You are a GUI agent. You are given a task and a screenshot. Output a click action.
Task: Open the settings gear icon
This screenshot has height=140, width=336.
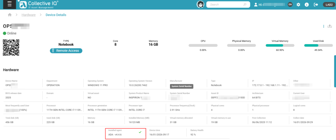click(298, 5)
